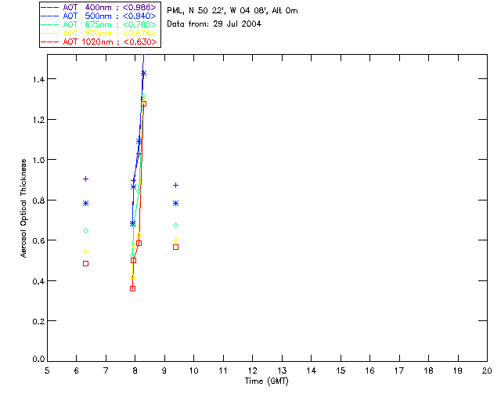
Task: Click the "Data from: 29 Jul 2004" line
Action: [214, 24]
